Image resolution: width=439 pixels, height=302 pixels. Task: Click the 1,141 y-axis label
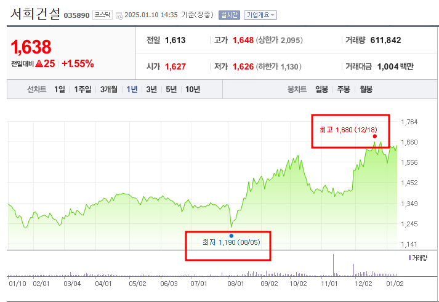coord(409,244)
